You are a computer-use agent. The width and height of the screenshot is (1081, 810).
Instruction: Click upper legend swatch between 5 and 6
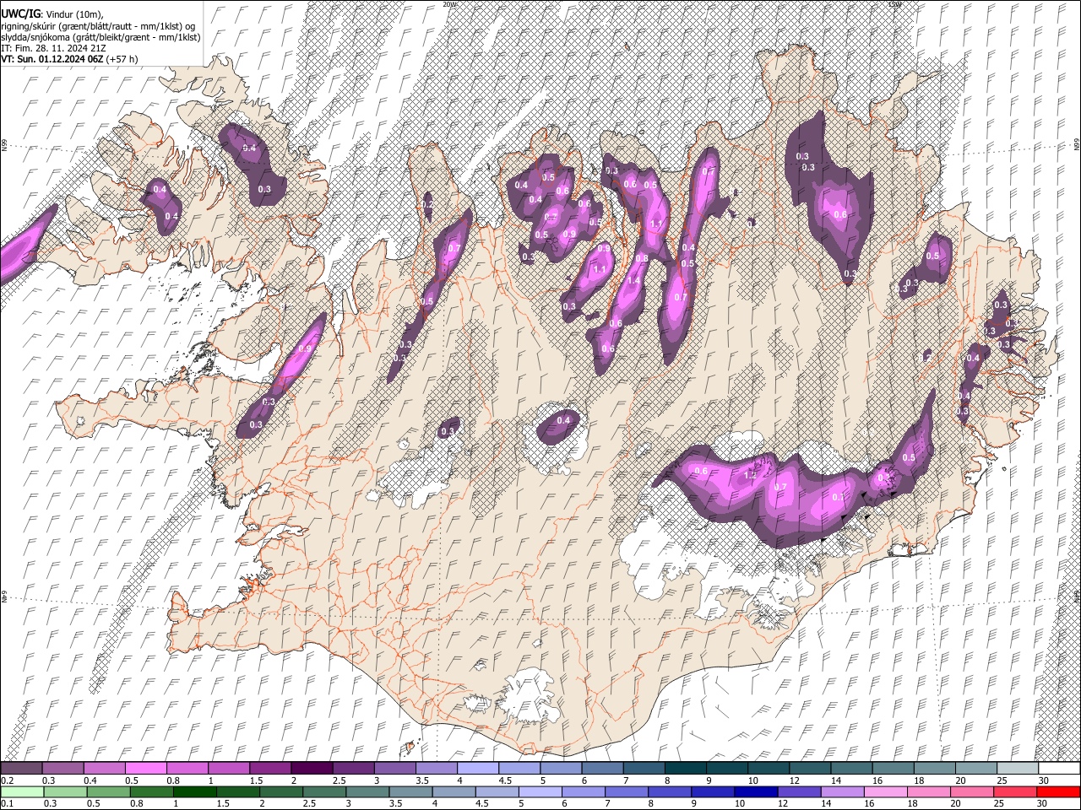pyautogui.click(x=560, y=768)
